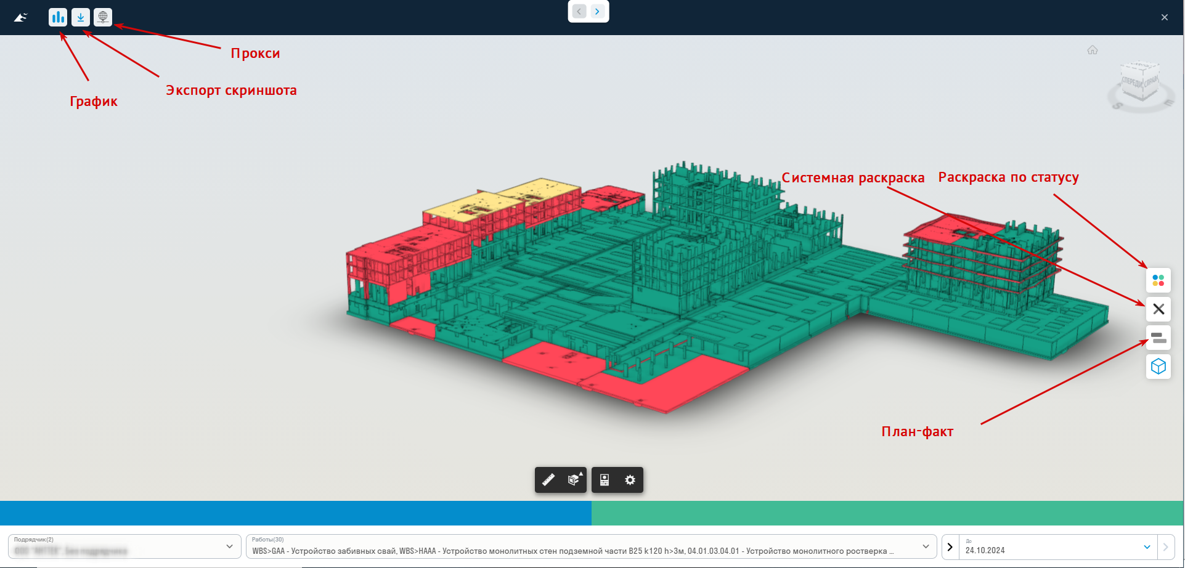Viewport: 1185px width, 568px height.
Task: Go to the next step with the right arrow
Action: coord(597,11)
